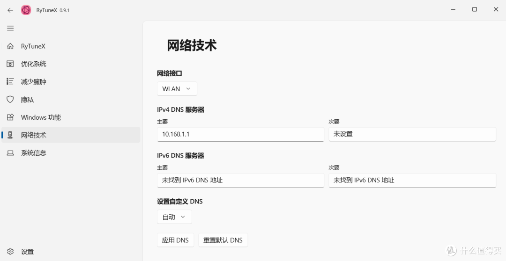The image size is (506, 261).
Task: Click the IPv6 DNS 服务器 label
Action: click(181, 156)
